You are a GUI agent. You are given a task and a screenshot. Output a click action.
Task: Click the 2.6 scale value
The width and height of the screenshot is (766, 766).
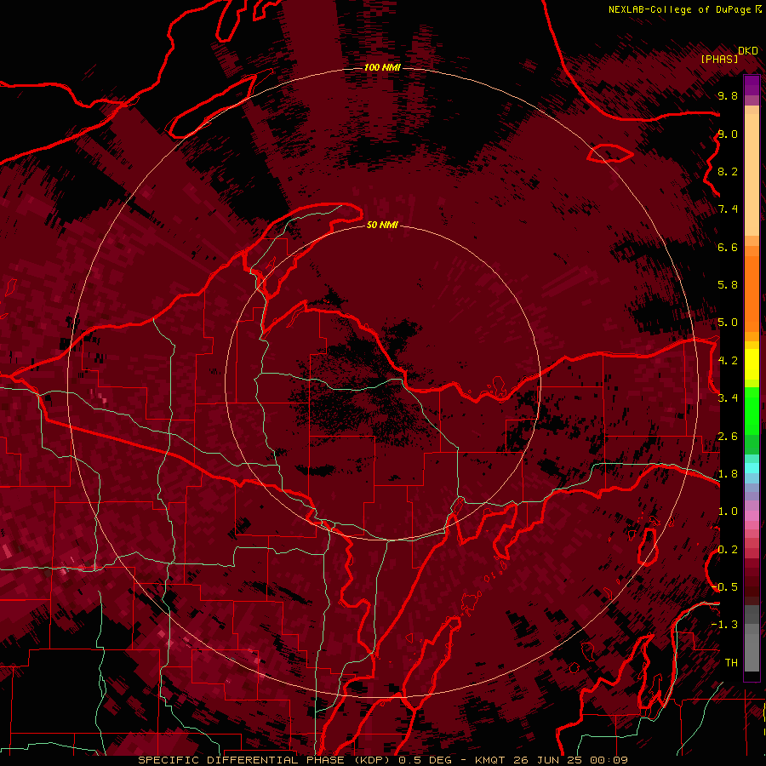click(x=728, y=437)
